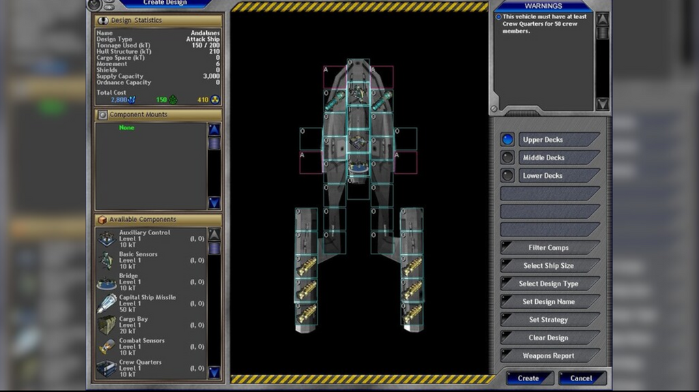The width and height of the screenshot is (699, 392).
Task: Select the Auxiliary Control component icon
Action: 106,239
